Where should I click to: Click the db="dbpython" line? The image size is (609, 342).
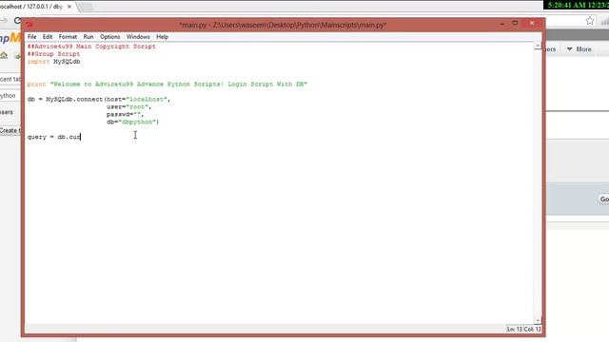(133, 122)
